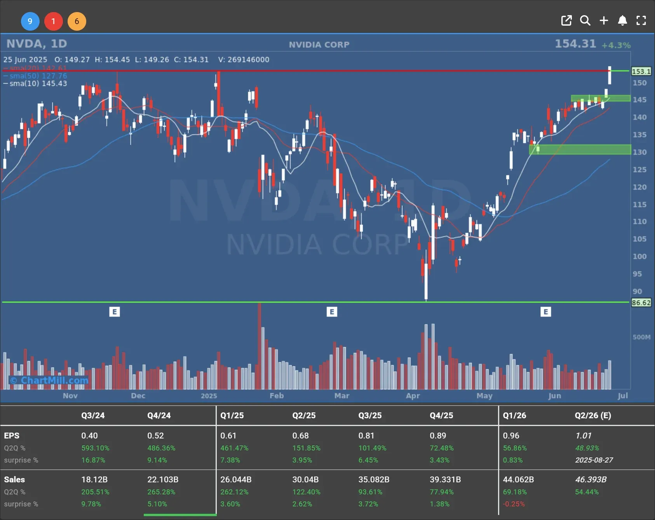The image size is (655, 520).
Task: Click the 500M volume axis label
Action: click(641, 337)
